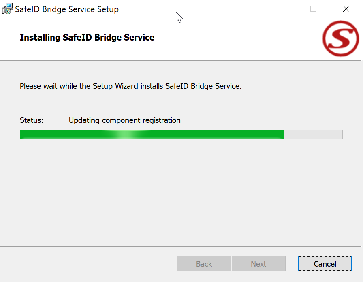This screenshot has width=363, height=282.
Task: Close the setup window with X
Action: click(346, 9)
